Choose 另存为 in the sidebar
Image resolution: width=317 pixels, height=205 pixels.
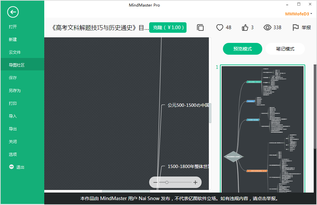pos(15,90)
